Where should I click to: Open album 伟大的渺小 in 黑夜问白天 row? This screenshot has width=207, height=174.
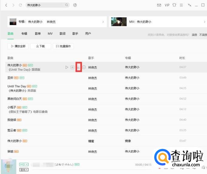click(x=132, y=99)
